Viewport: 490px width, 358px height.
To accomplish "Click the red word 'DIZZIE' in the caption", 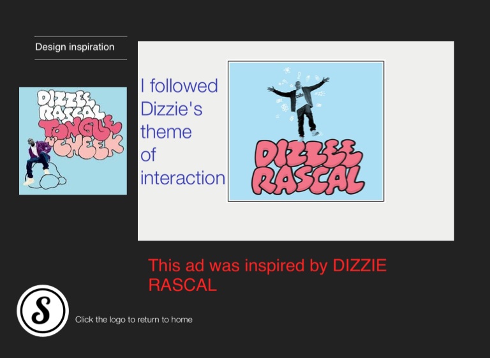I will 360,265.
